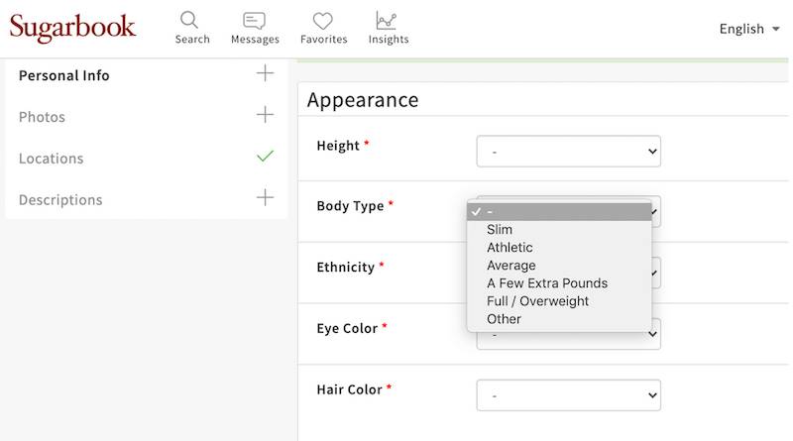Open the Hair Color dropdown
Viewport: 793px width, 441px height.
(x=568, y=395)
